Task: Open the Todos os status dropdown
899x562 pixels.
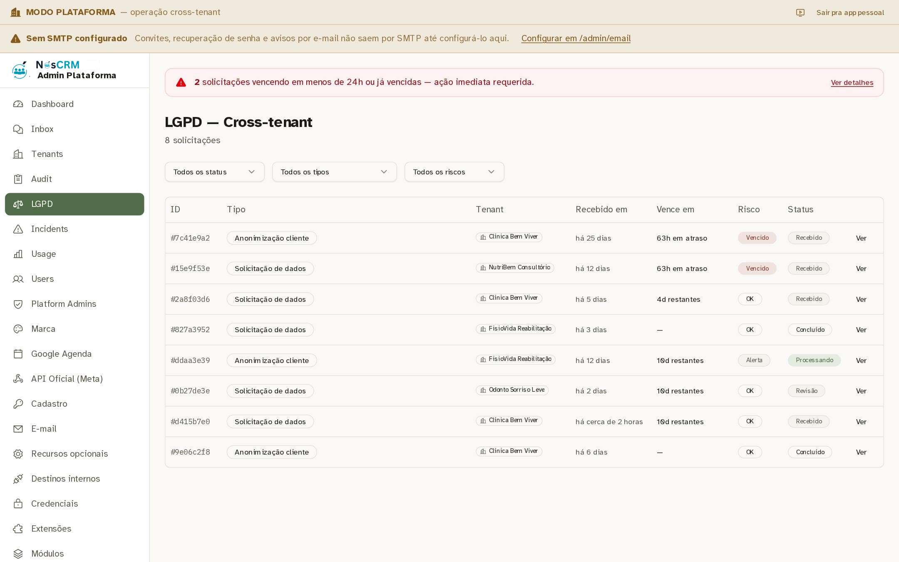Action: click(214, 172)
